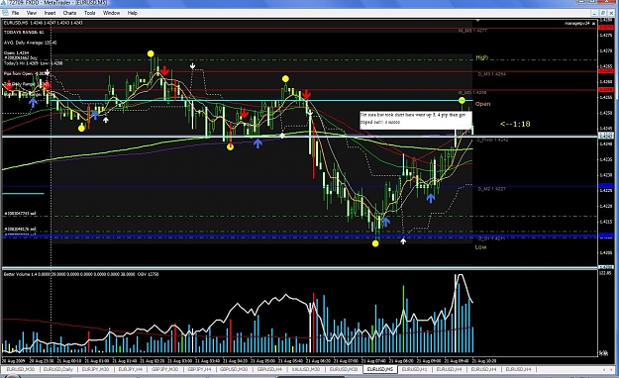This screenshot has height=378, width=619.
Task: Open the Charts menu
Action: point(69,13)
